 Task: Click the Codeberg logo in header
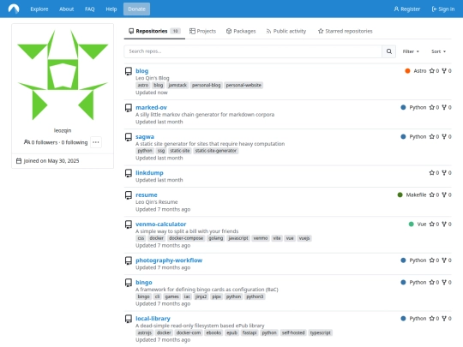click(x=14, y=9)
